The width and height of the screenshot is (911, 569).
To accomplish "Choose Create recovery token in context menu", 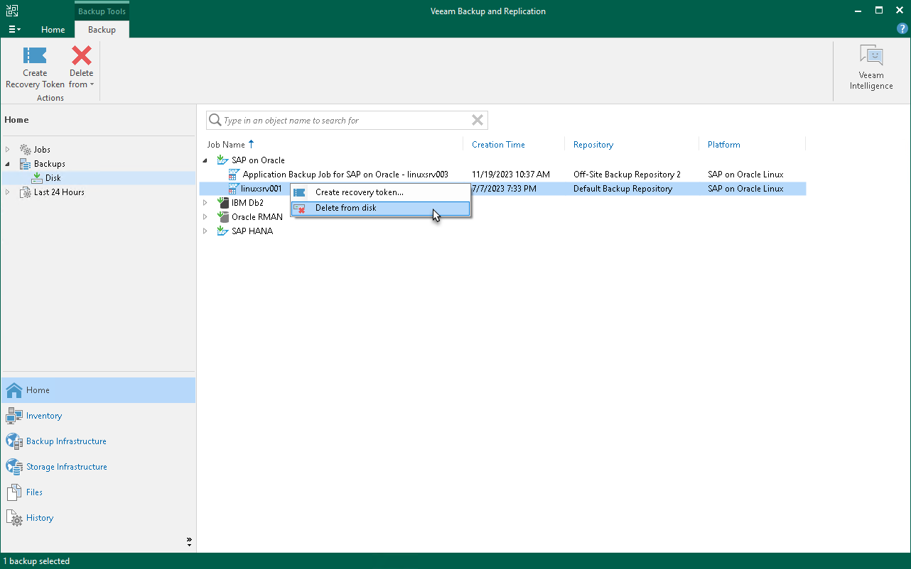I will click(359, 192).
